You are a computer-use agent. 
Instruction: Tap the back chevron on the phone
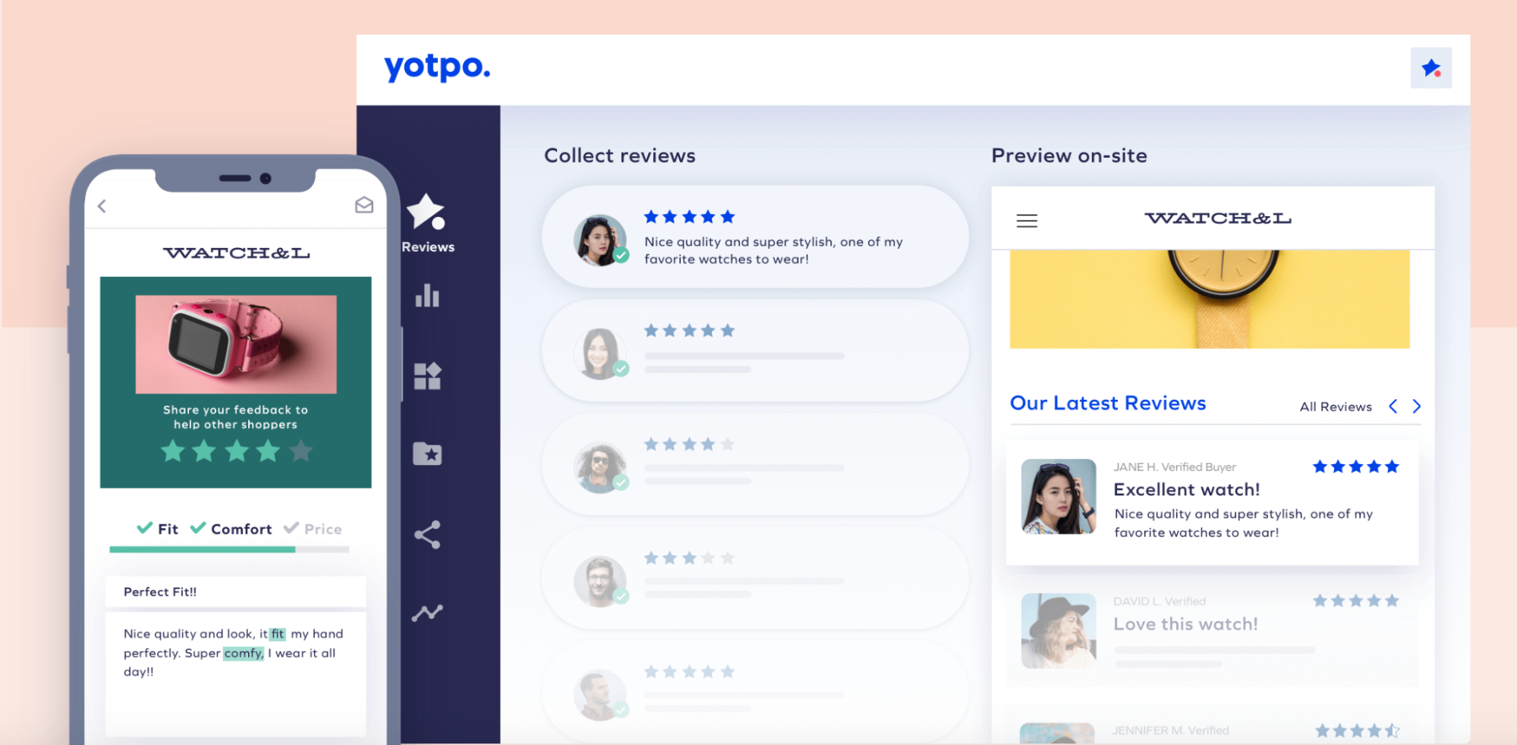(100, 205)
